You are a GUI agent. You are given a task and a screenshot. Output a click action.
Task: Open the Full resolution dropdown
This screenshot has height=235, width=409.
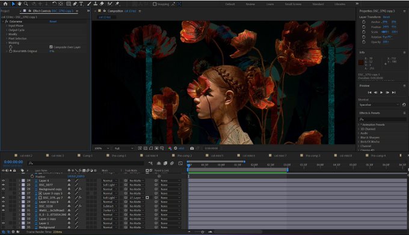click(x=124, y=148)
